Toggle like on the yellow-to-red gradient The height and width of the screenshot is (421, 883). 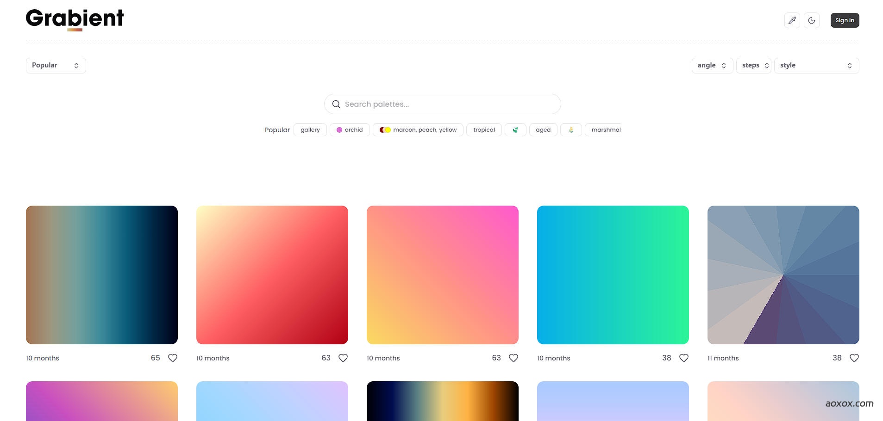tap(343, 358)
